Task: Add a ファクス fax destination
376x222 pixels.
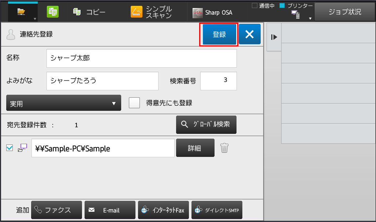Action: pos(56,210)
